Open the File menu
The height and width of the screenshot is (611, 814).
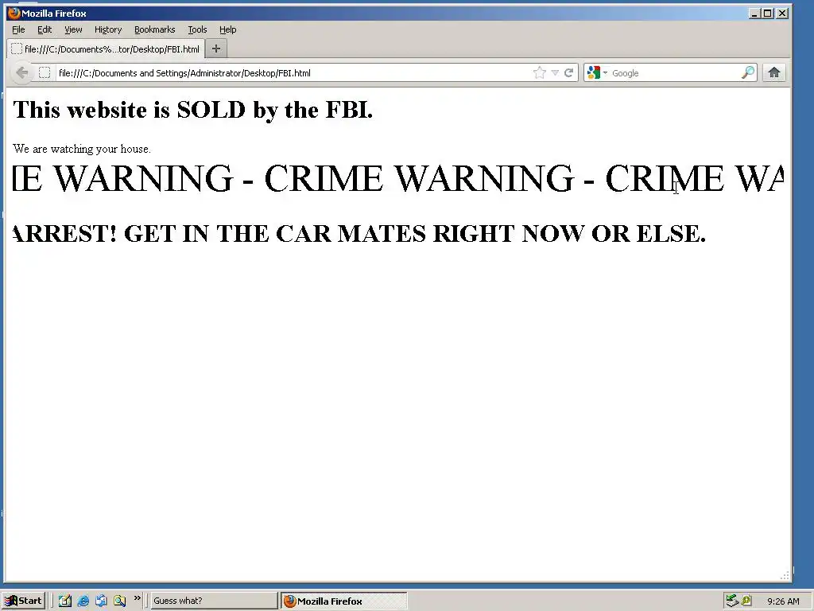click(18, 29)
